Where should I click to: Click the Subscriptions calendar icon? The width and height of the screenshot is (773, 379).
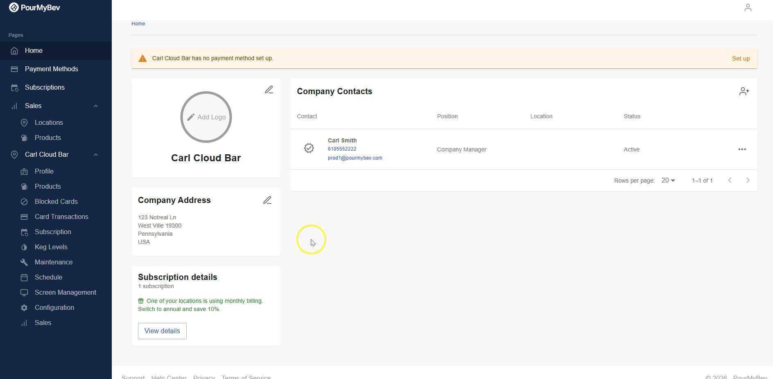[x=14, y=88]
